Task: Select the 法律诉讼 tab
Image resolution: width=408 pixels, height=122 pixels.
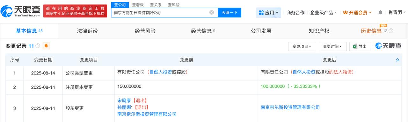Action: pos(87,31)
